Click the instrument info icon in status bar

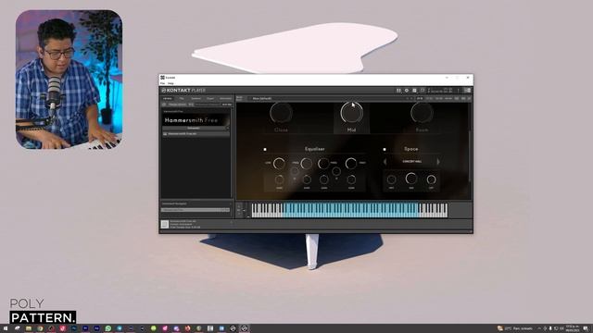pyautogui.click(x=165, y=224)
